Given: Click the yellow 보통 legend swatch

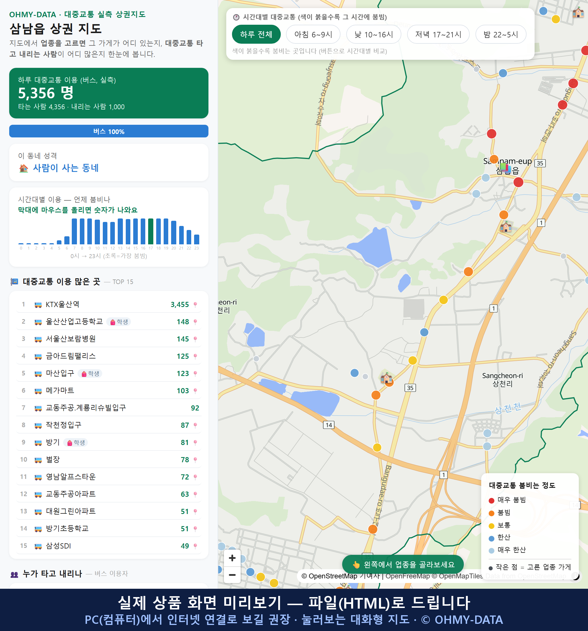Looking at the screenshot, I should [x=491, y=526].
